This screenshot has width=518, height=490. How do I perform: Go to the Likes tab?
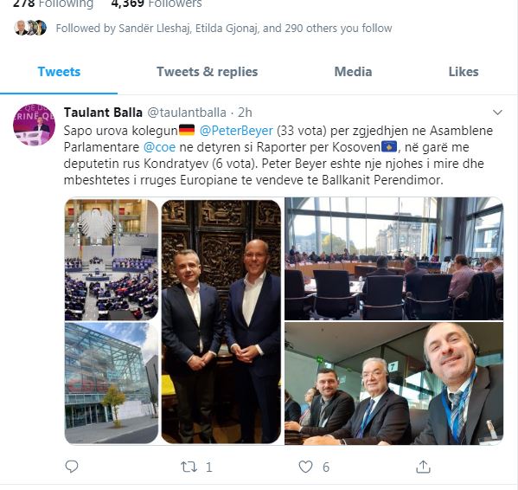(x=464, y=72)
